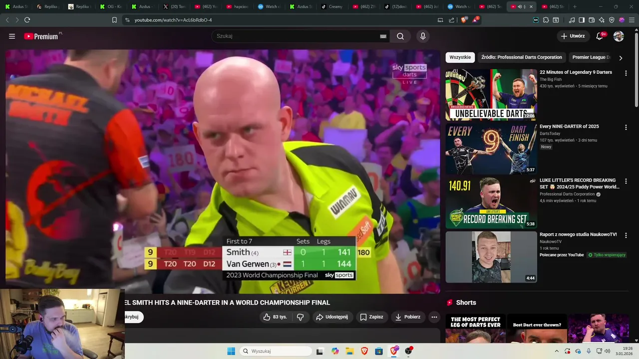Start voice search with microphone icon
The image size is (639, 359).
point(423,36)
